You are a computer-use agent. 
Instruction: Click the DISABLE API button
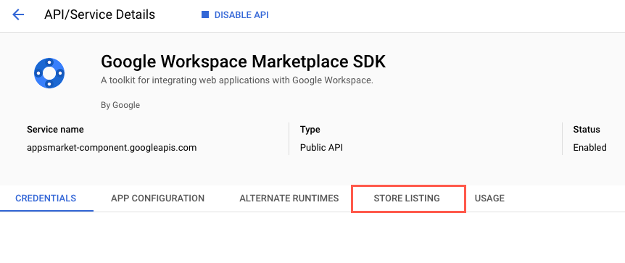click(x=235, y=15)
